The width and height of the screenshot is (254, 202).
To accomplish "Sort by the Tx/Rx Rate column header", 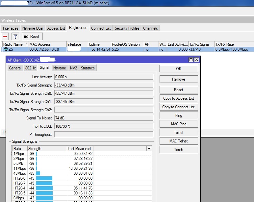I will (x=234, y=44).
